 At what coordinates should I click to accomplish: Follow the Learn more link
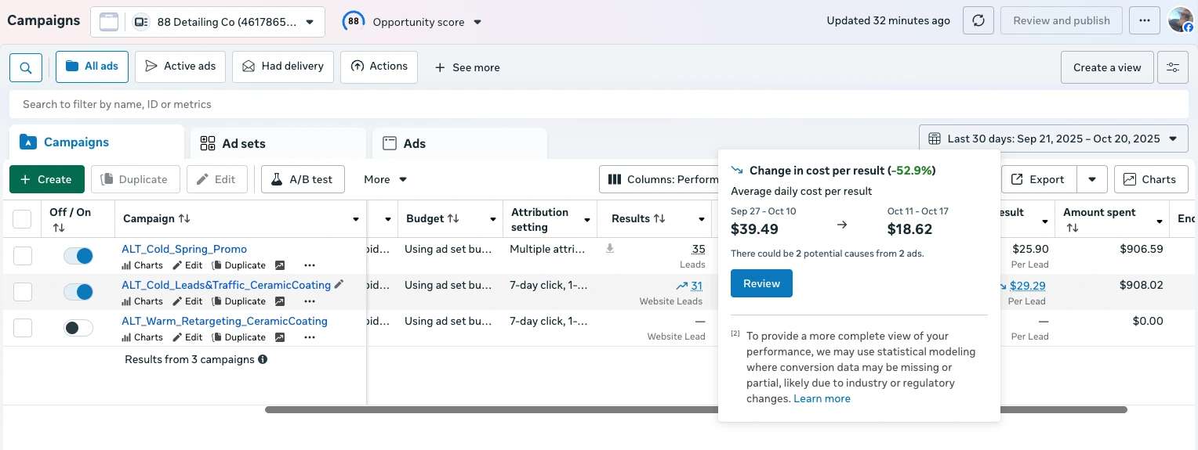822,398
